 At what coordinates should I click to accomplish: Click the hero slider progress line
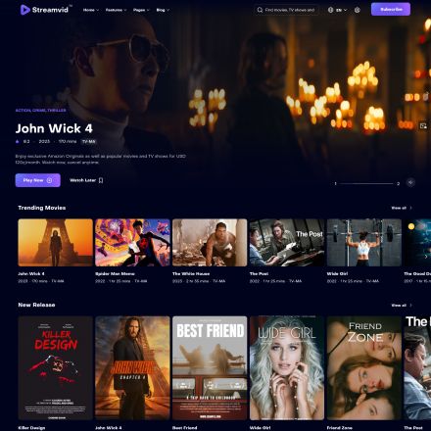(x=366, y=183)
